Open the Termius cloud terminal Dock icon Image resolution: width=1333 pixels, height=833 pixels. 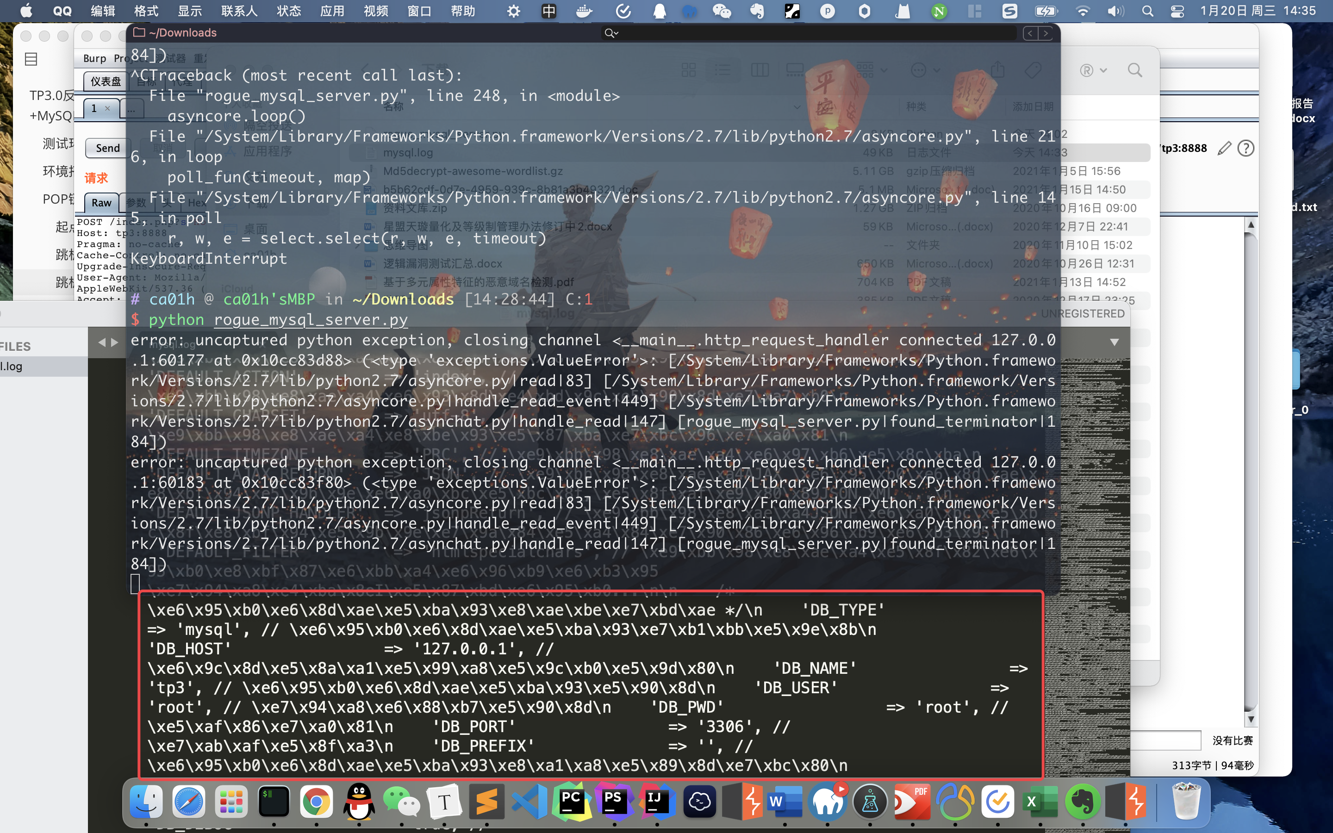point(699,802)
